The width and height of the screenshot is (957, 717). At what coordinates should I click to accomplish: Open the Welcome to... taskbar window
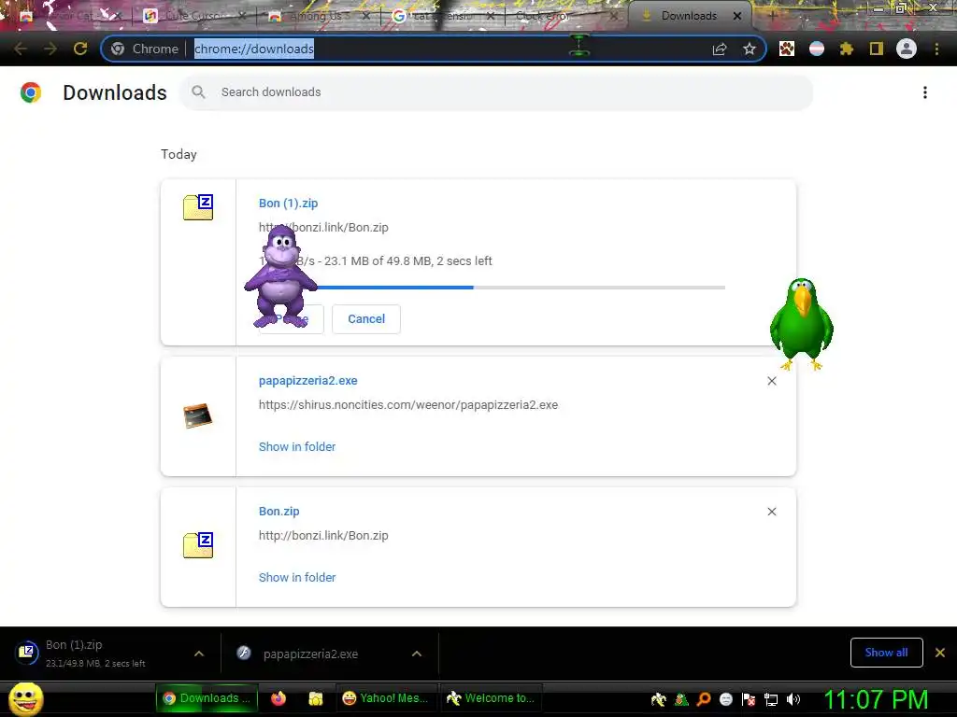[492, 698]
